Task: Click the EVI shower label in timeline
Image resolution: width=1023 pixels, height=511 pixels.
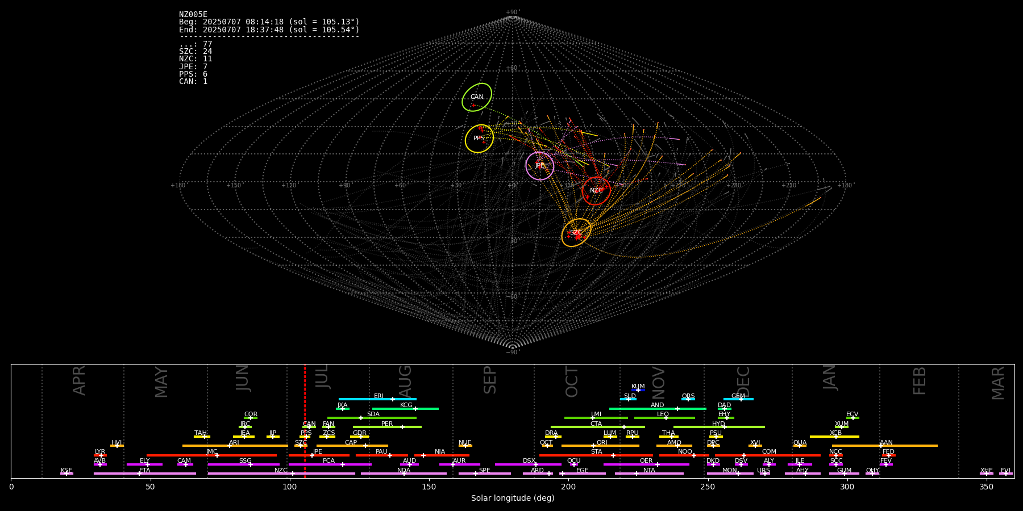Action: tap(1005, 470)
